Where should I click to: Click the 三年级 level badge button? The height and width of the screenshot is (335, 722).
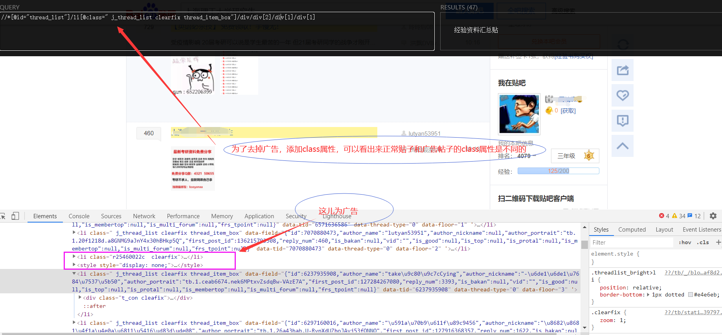(575, 156)
